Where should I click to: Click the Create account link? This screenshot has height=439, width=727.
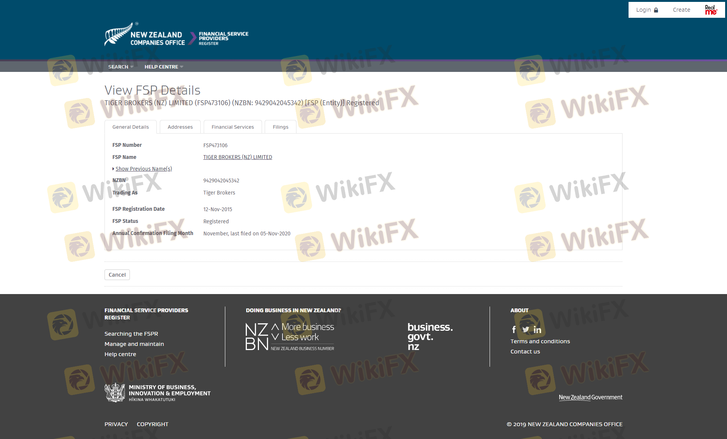pyautogui.click(x=681, y=10)
